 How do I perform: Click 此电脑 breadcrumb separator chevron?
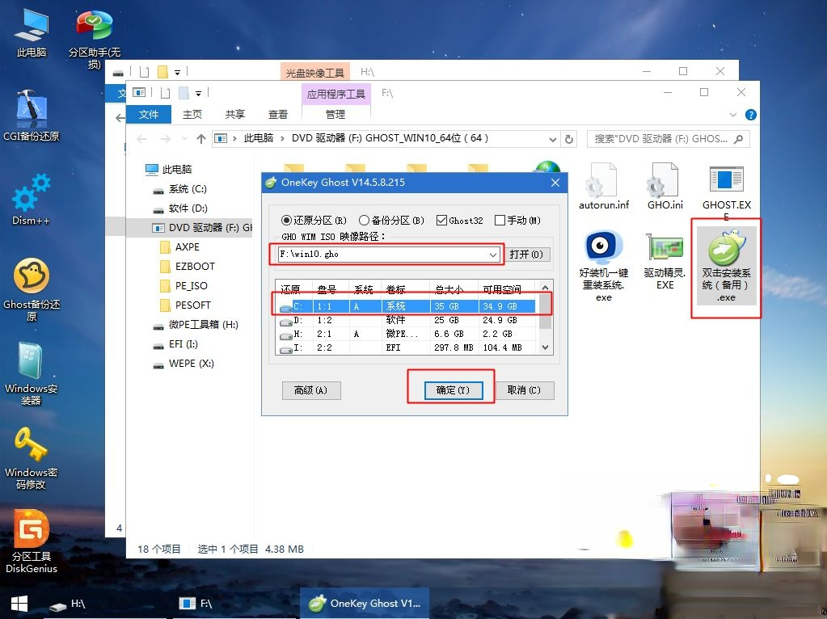[x=282, y=139]
